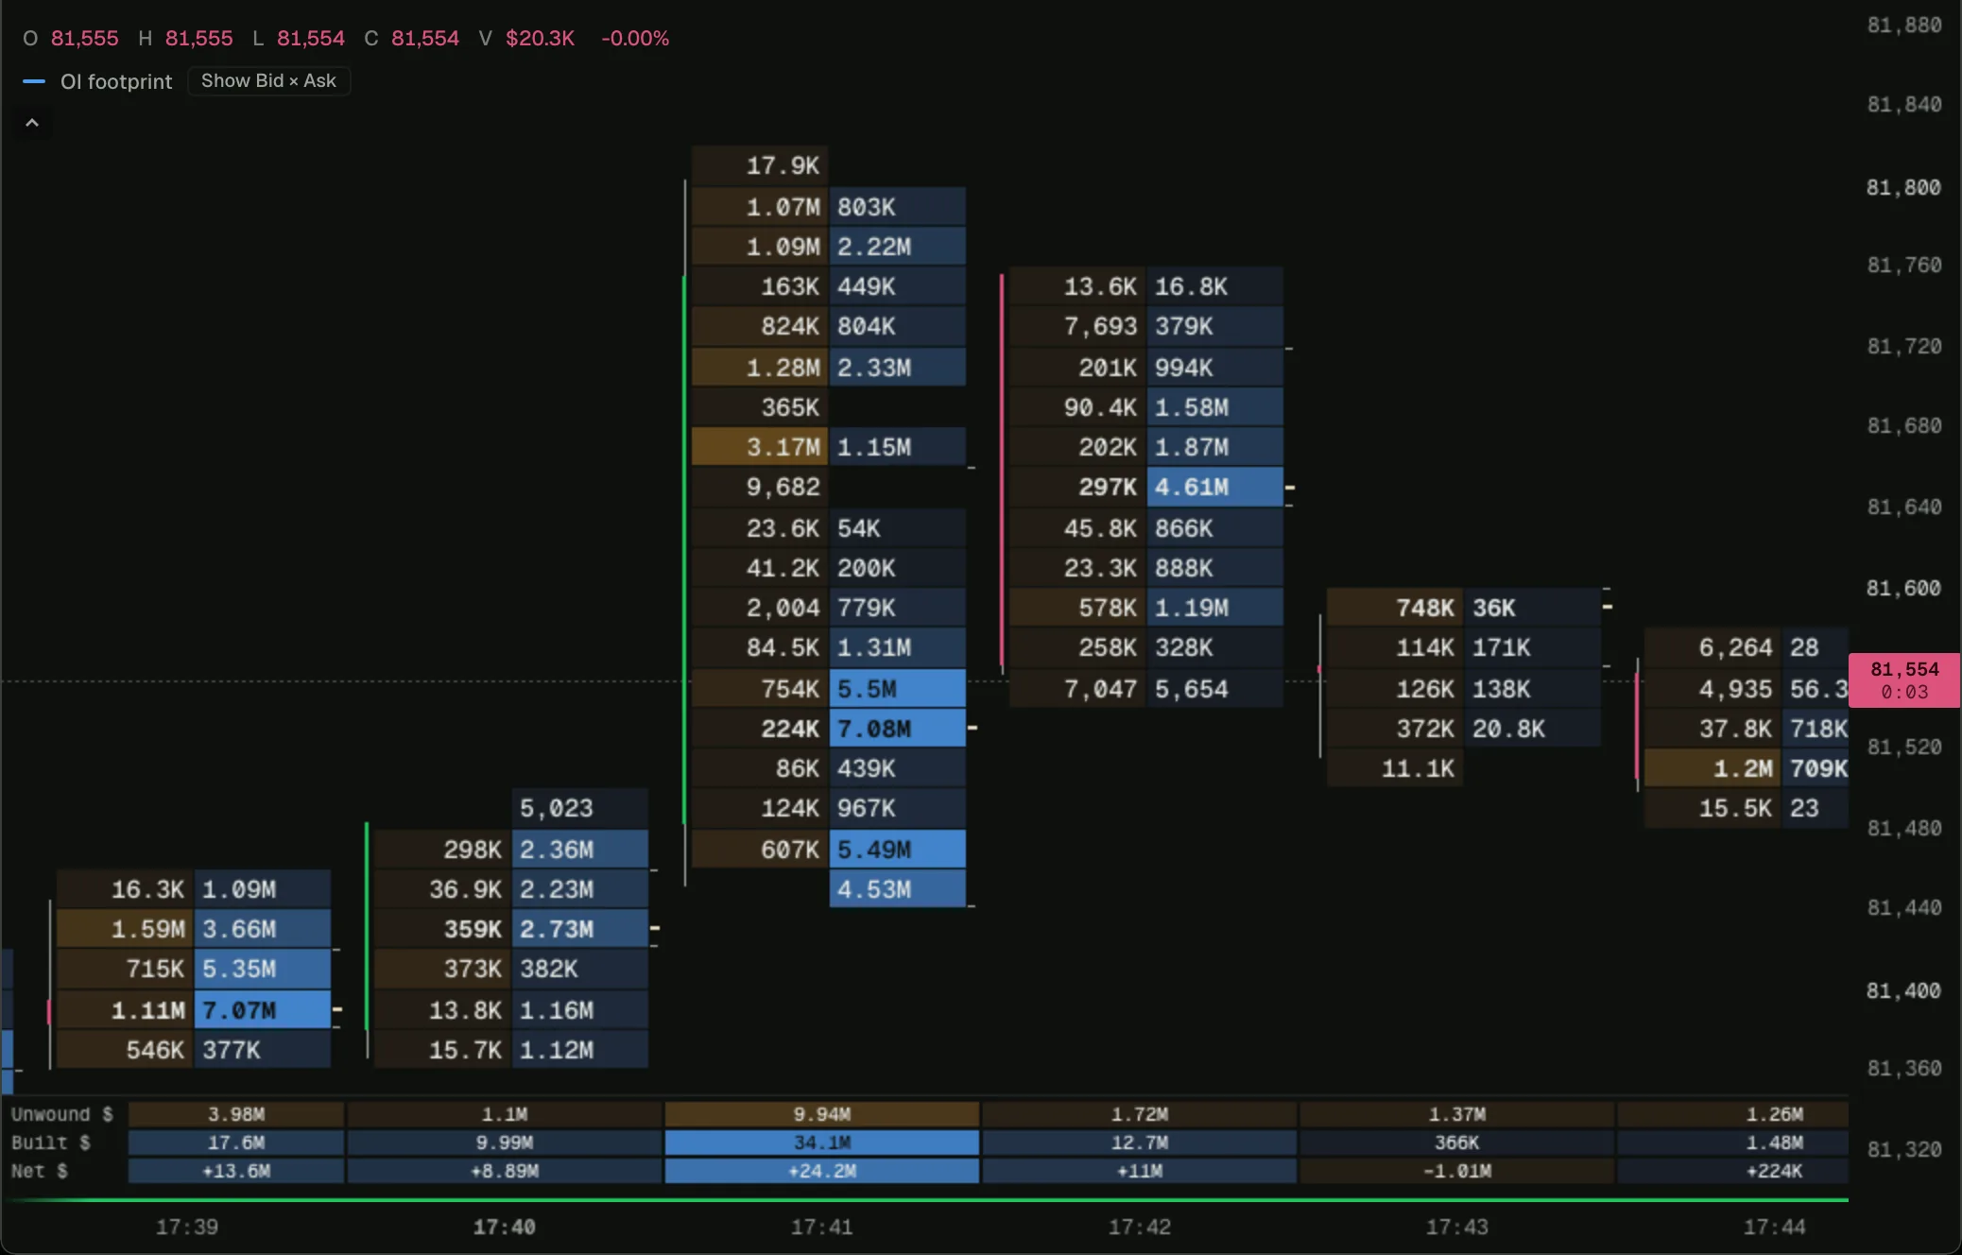The height and width of the screenshot is (1255, 1962).
Task: Click the 2.33M cell
Action: [x=897, y=368]
